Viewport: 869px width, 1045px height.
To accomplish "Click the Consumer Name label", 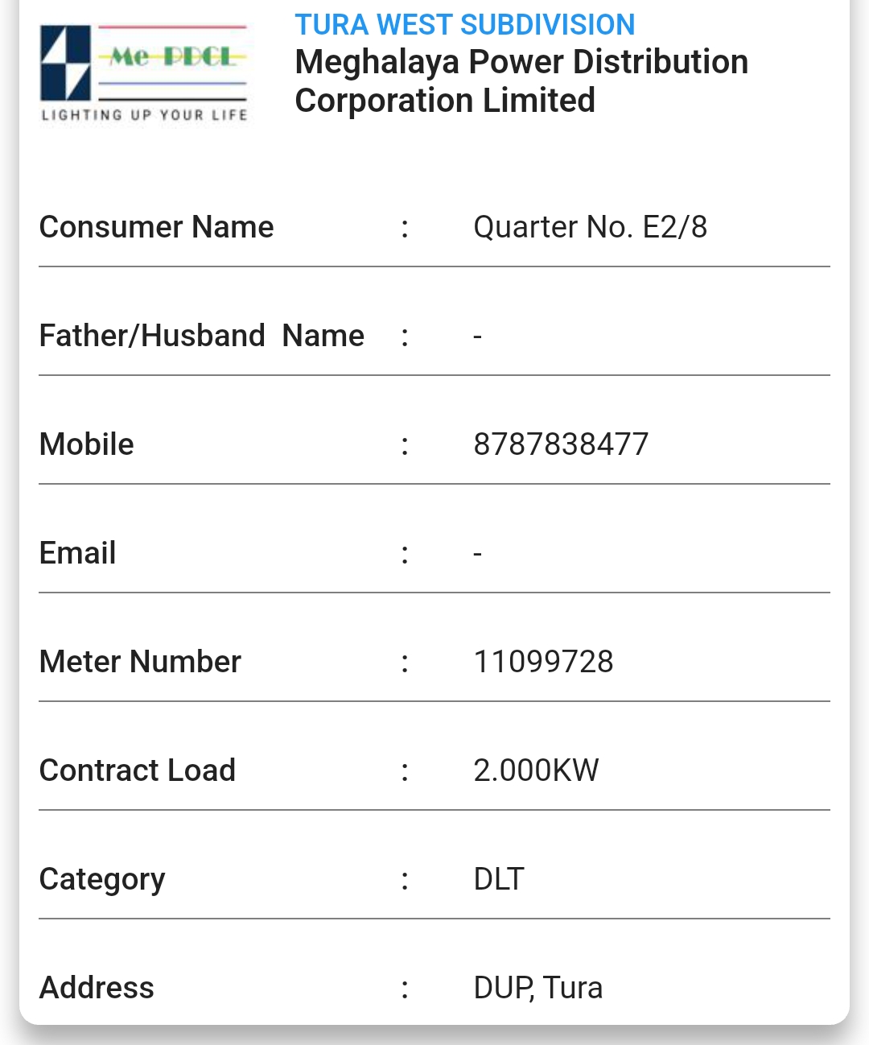I will coord(156,227).
